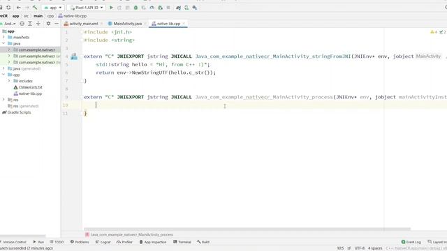Screen dimensions: 447x251
Task: Click the warnings indicator at editor top right
Action: [x=434, y=32]
